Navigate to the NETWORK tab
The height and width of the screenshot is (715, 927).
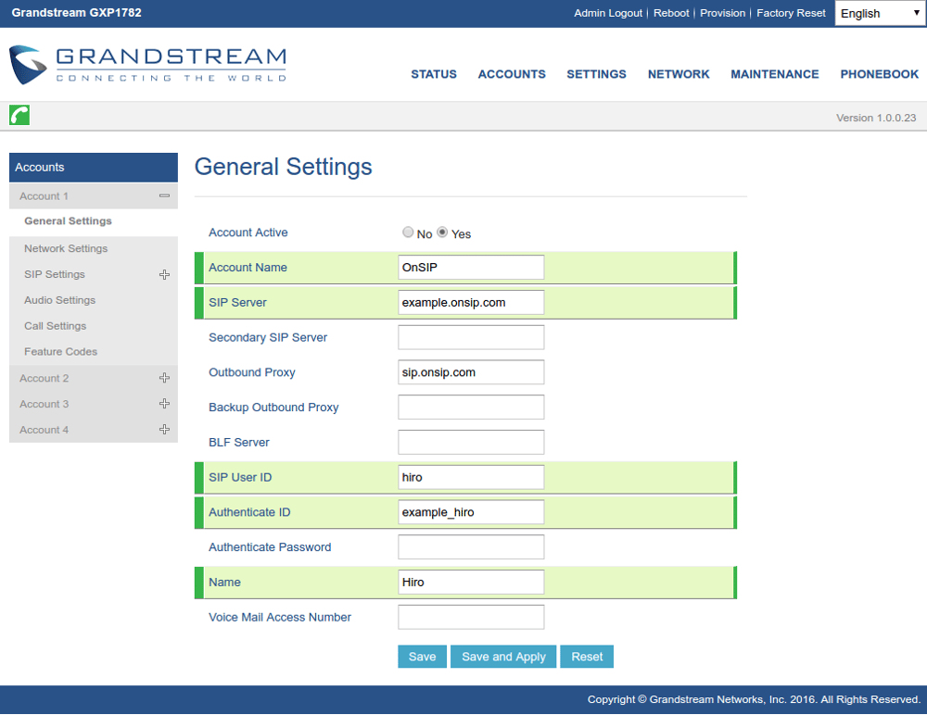[x=678, y=74]
